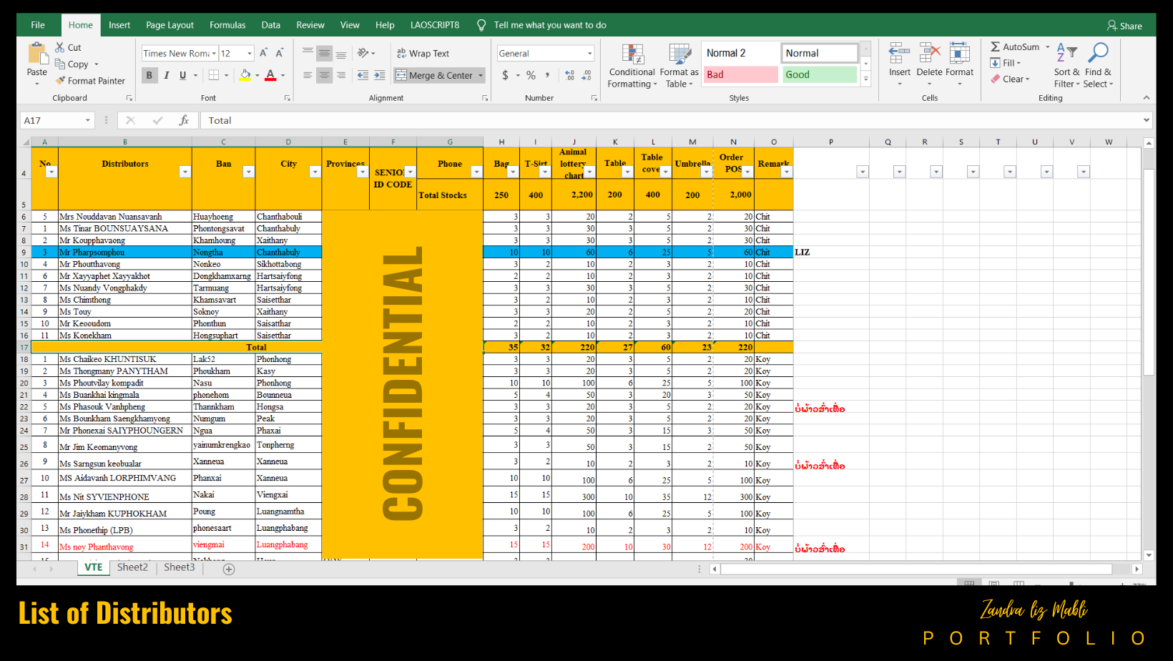This screenshot has width=1173, height=661.
Task: Switch to the Data tab
Action: click(271, 25)
